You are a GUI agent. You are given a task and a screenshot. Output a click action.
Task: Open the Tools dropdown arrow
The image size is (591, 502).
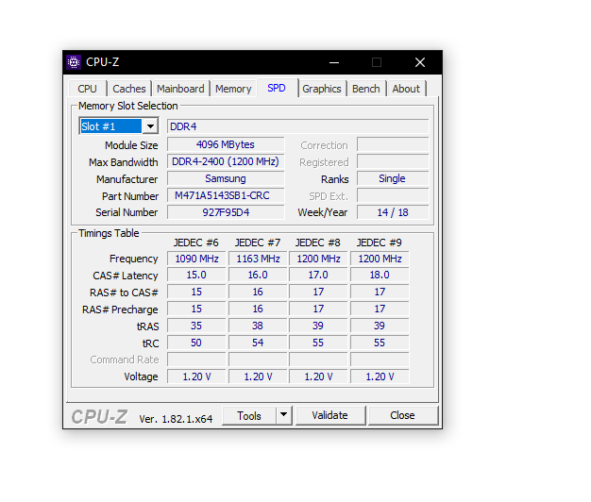click(x=284, y=416)
